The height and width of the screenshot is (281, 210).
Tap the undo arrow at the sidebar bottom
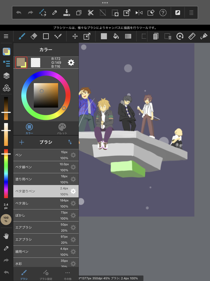coord(6,272)
